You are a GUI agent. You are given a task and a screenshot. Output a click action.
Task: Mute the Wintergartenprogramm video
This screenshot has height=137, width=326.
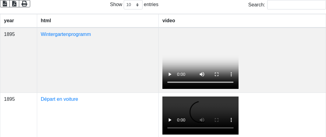pos(202,74)
